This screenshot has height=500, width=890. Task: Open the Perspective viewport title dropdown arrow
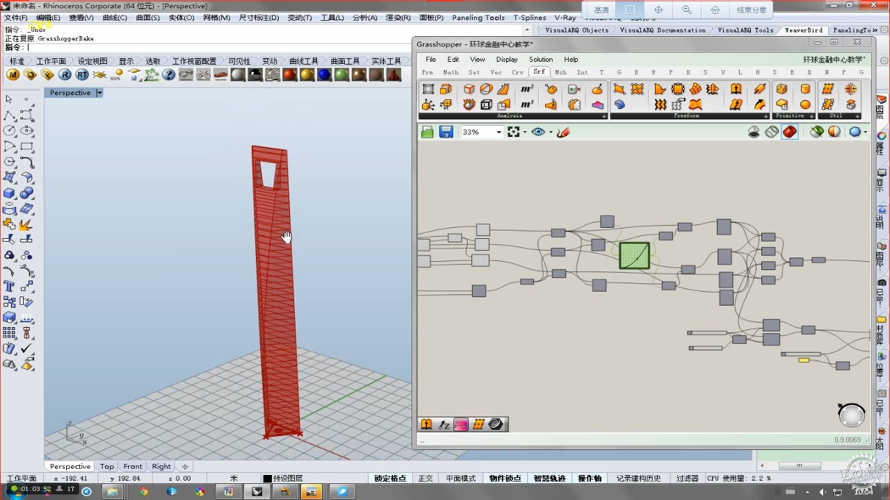[x=99, y=93]
